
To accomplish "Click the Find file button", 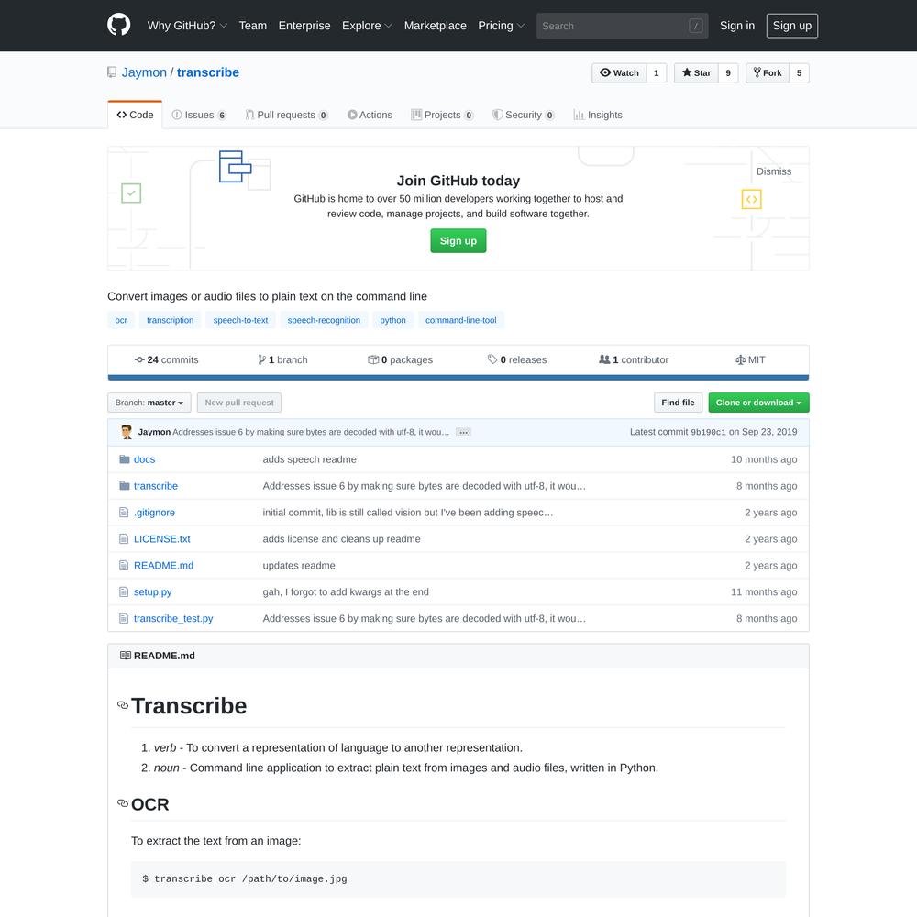I will coord(678,403).
